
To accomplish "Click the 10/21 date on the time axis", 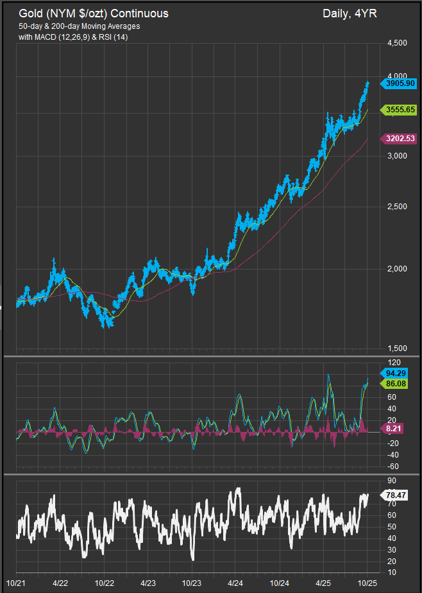I will [24, 583].
